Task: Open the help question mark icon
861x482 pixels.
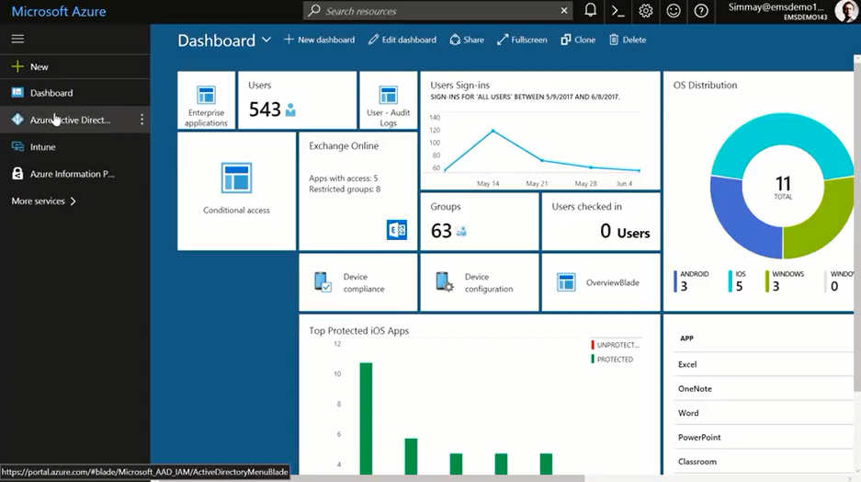Action: pyautogui.click(x=701, y=10)
